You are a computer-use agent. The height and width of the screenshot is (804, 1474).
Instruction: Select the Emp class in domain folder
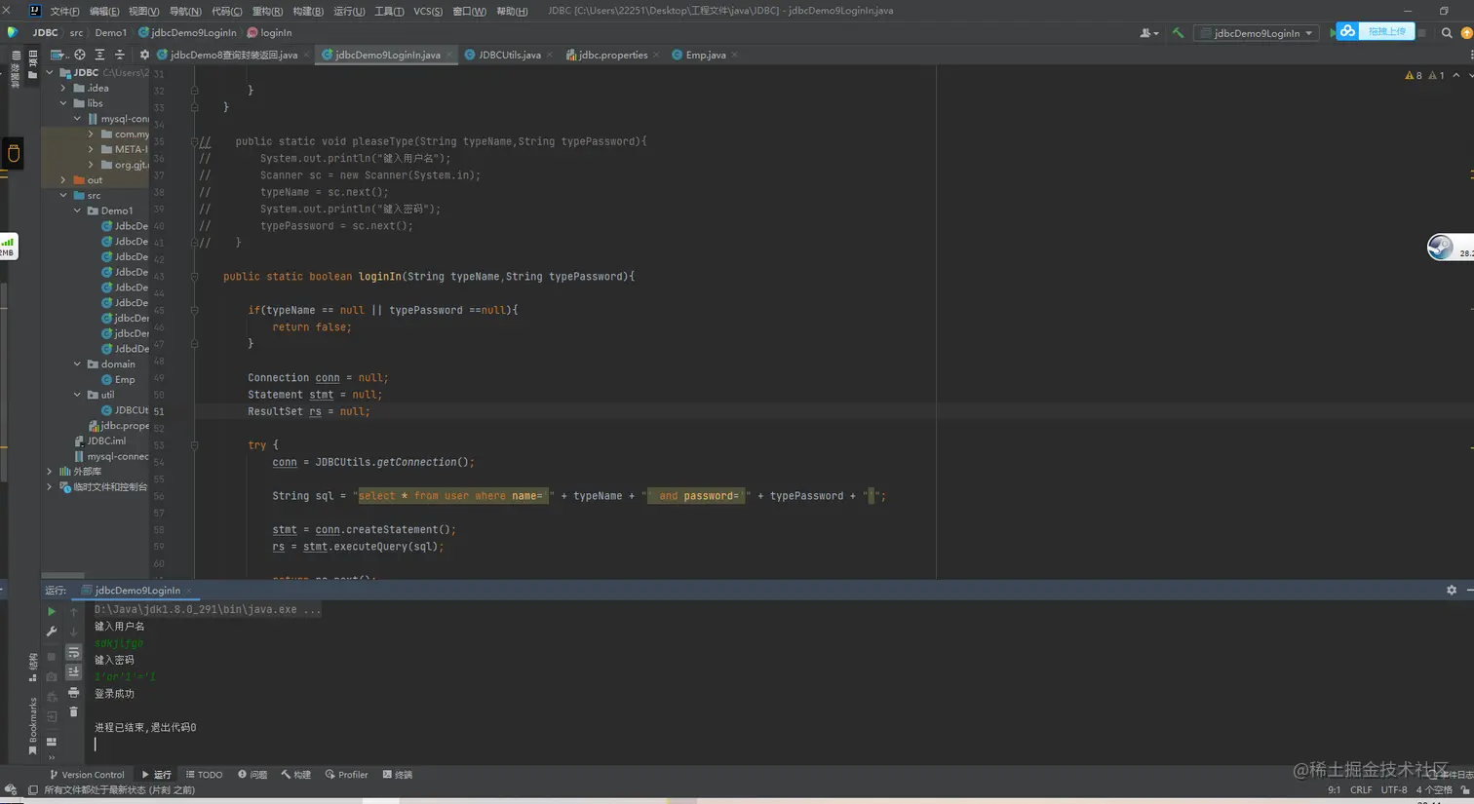tap(125, 380)
